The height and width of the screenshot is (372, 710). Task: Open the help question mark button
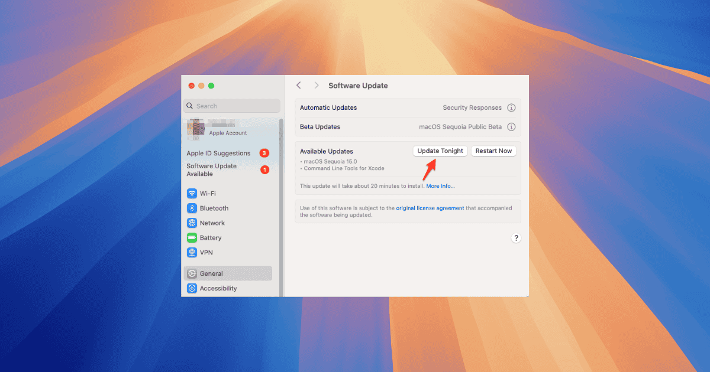coord(516,238)
